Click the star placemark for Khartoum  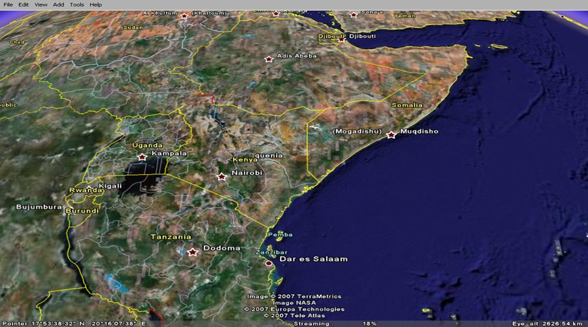pyautogui.click(x=184, y=16)
